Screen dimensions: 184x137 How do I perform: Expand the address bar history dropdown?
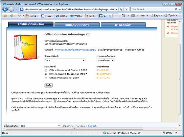click(x=116, y=9)
